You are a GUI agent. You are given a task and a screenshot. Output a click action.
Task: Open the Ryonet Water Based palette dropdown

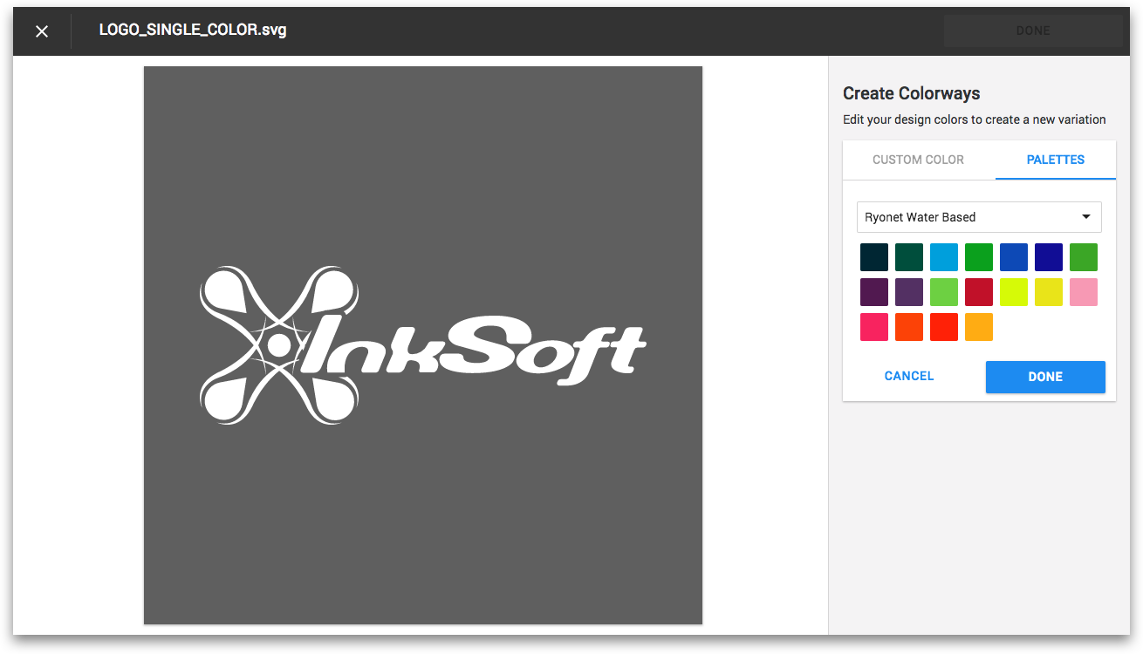pyautogui.click(x=979, y=217)
